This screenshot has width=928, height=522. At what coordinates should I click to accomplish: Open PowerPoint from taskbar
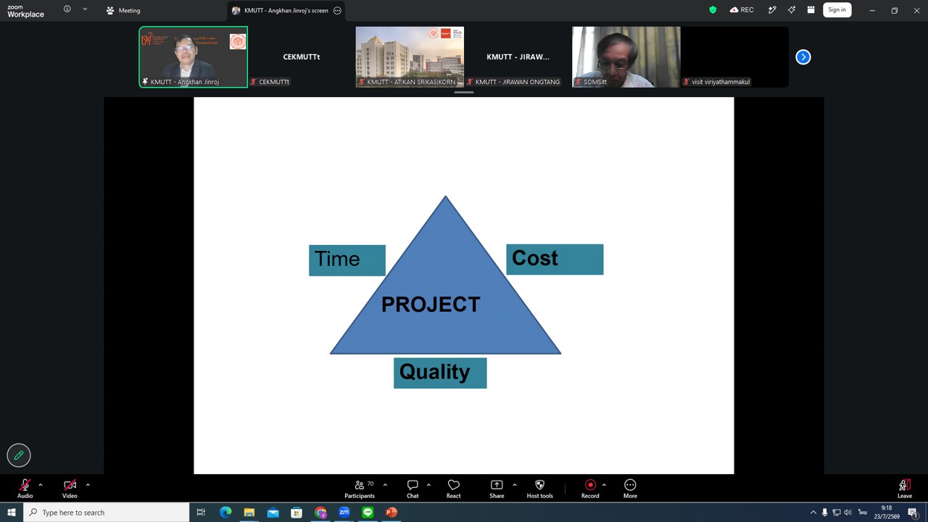(391, 513)
